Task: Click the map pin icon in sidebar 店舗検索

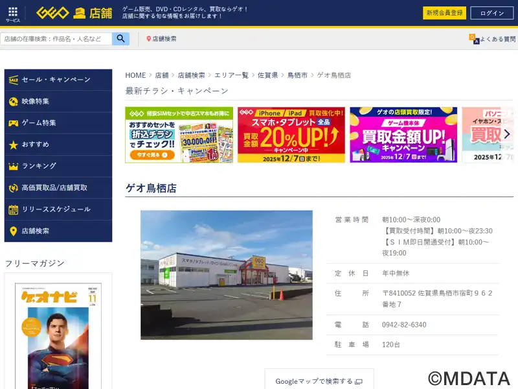Action: 13,231
